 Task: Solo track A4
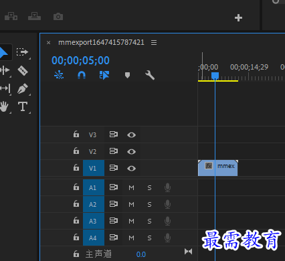[149, 238]
